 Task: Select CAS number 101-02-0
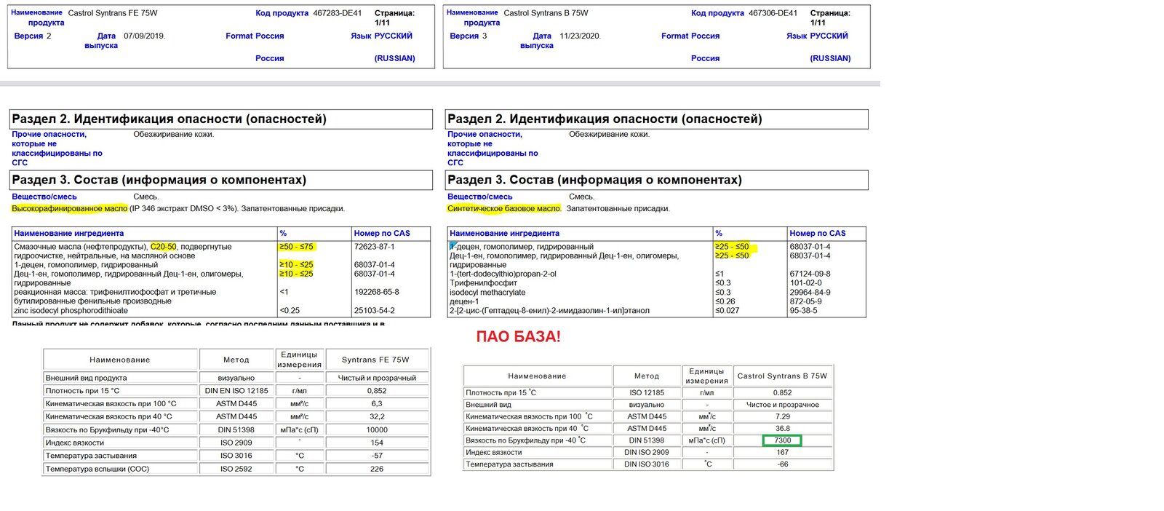(x=805, y=283)
